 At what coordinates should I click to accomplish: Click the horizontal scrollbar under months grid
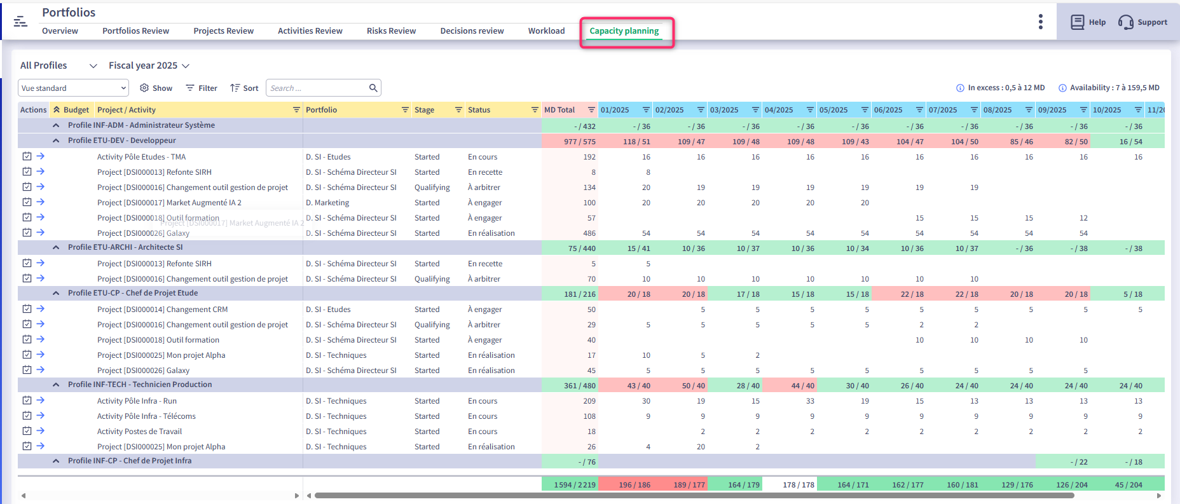[693, 495]
